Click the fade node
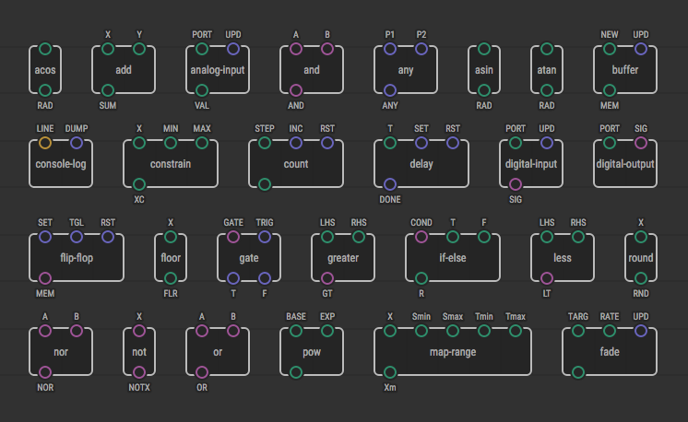688x422 pixels. (x=610, y=351)
